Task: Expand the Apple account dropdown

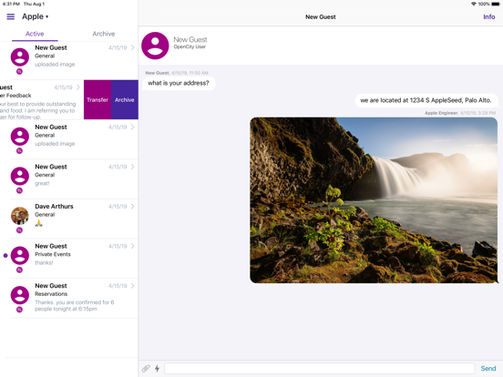Action: click(36, 16)
